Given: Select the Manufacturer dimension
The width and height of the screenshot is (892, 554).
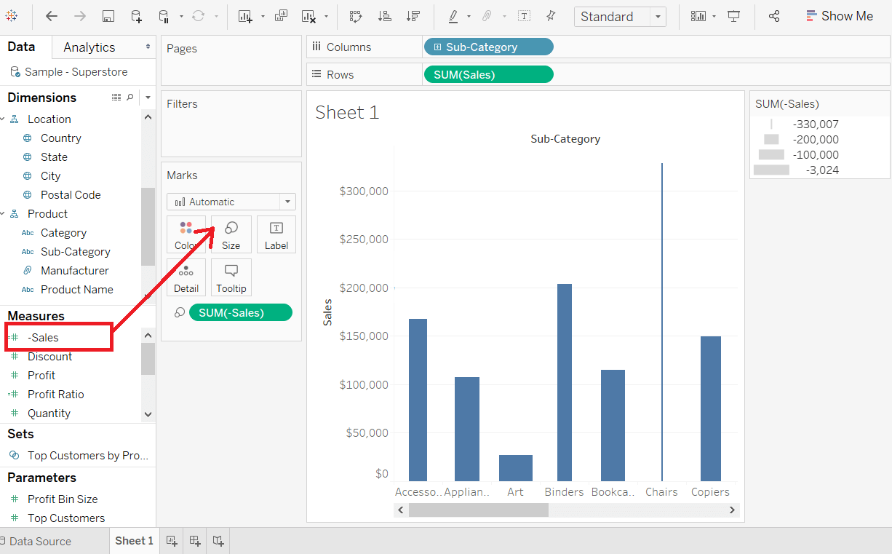Looking at the screenshot, I should (75, 271).
